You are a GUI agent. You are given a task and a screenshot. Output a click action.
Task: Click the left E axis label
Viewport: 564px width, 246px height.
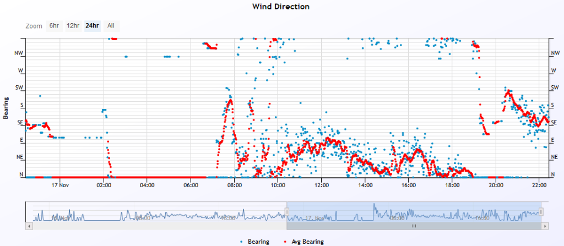[x=21, y=140]
